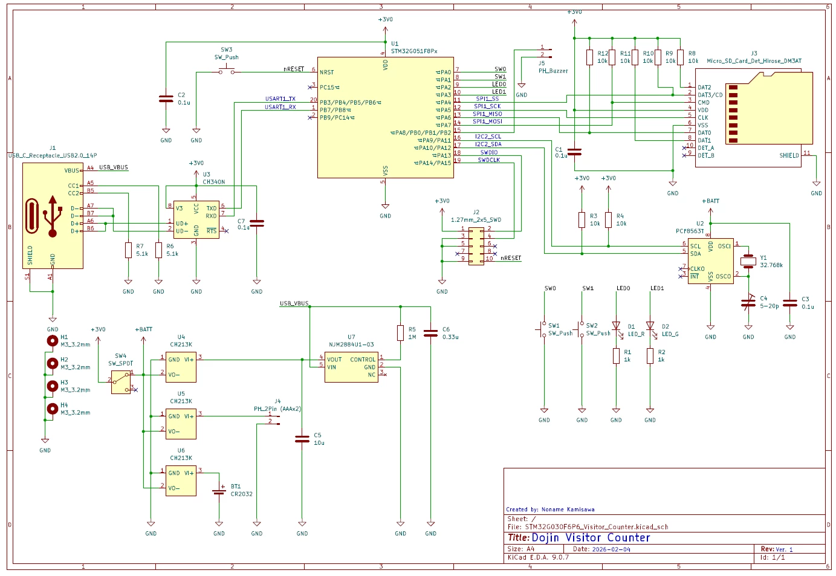Select the CH340N USB-serial chip U3
836x576 pixels.
coord(196,219)
